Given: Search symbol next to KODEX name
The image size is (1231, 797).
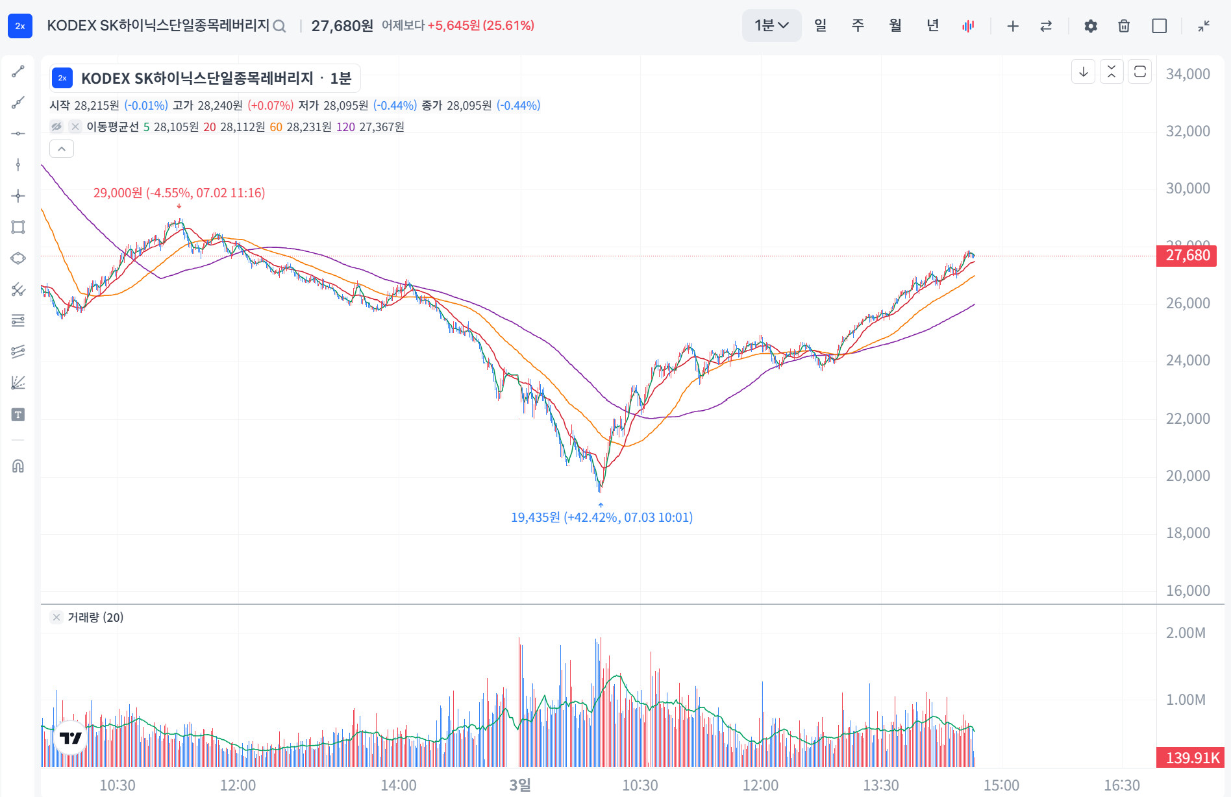Looking at the screenshot, I should tap(279, 26).
